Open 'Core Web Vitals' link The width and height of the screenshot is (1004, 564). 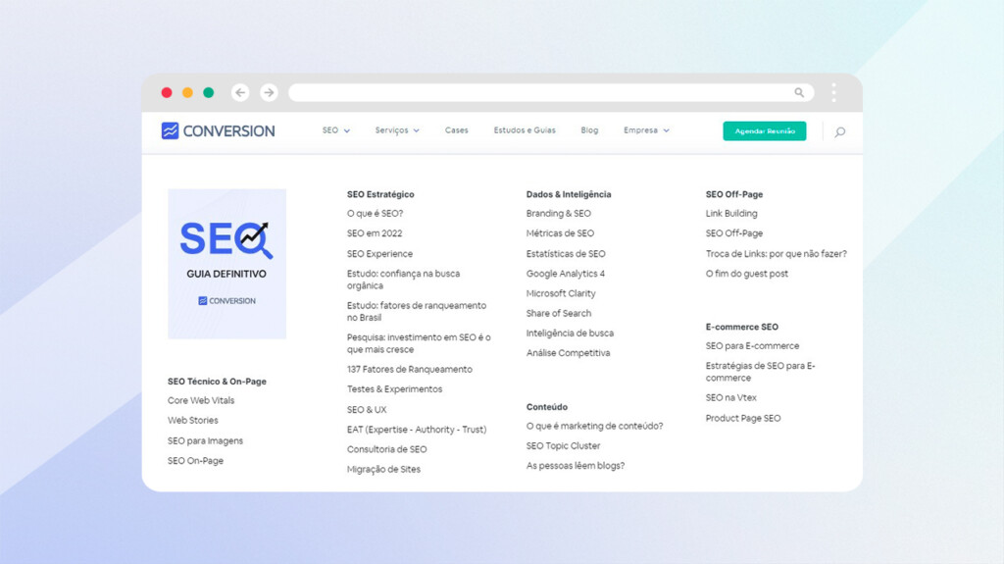tap(201, 400)
